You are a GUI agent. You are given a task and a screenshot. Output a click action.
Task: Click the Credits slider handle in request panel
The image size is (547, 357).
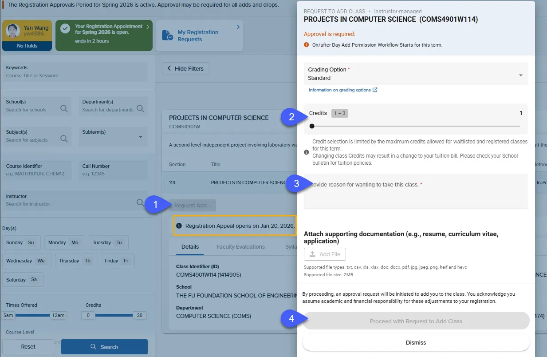coord(312,126)
